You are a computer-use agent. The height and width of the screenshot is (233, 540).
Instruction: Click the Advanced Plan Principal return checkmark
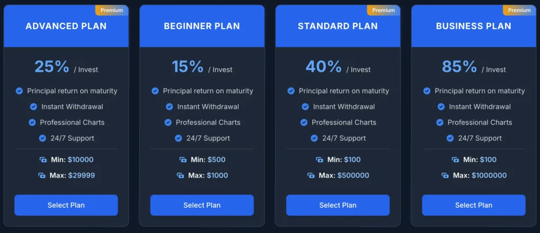point(20,91)
